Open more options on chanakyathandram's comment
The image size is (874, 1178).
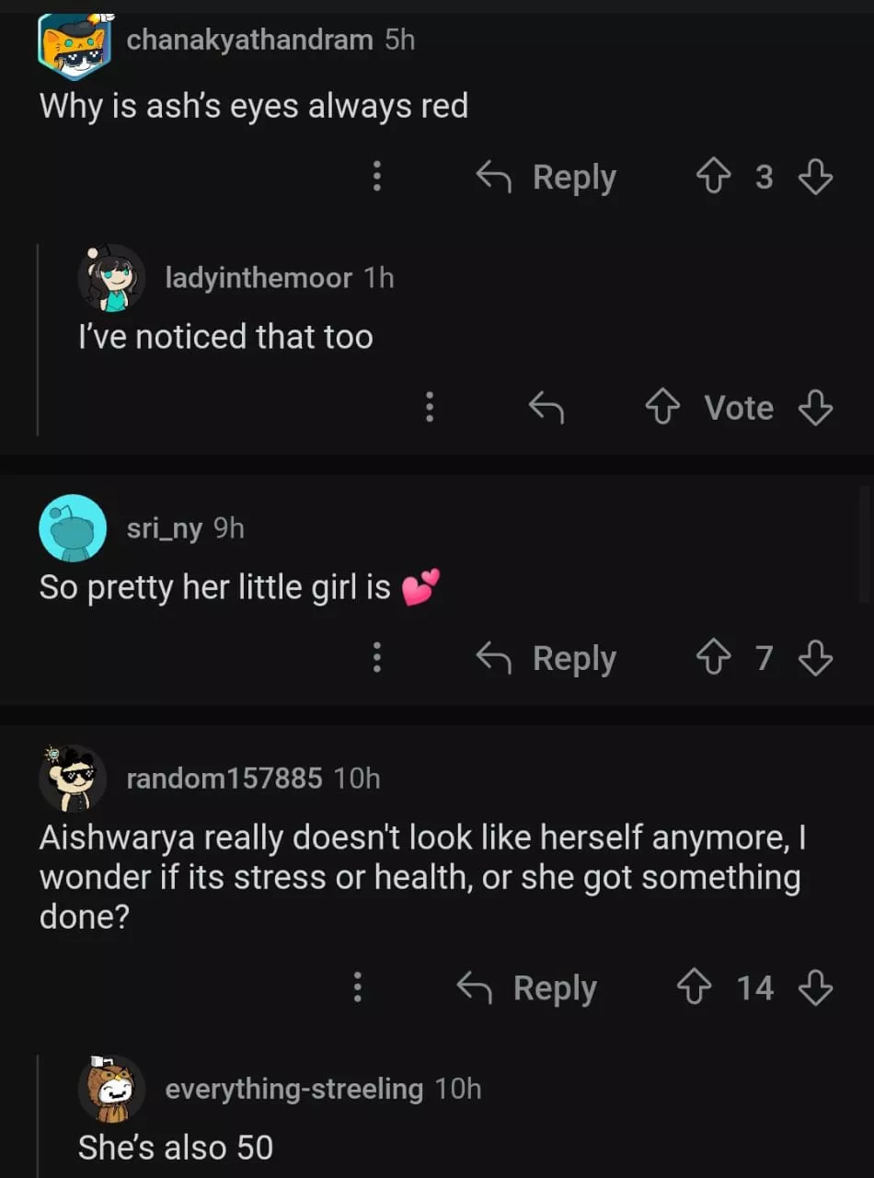[376, 177]
